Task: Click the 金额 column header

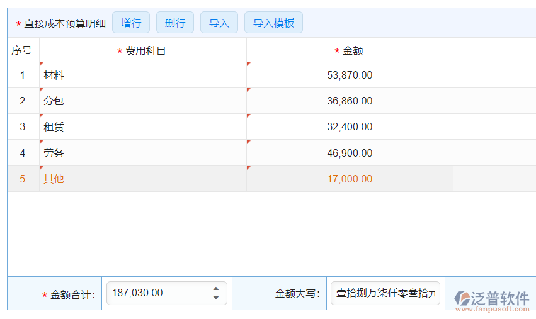Action: [350, 51]
